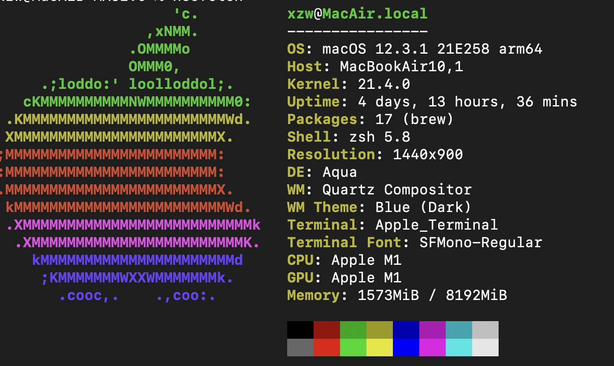
Task: Pick the bright red color block
Action: (x=327, y=348)
